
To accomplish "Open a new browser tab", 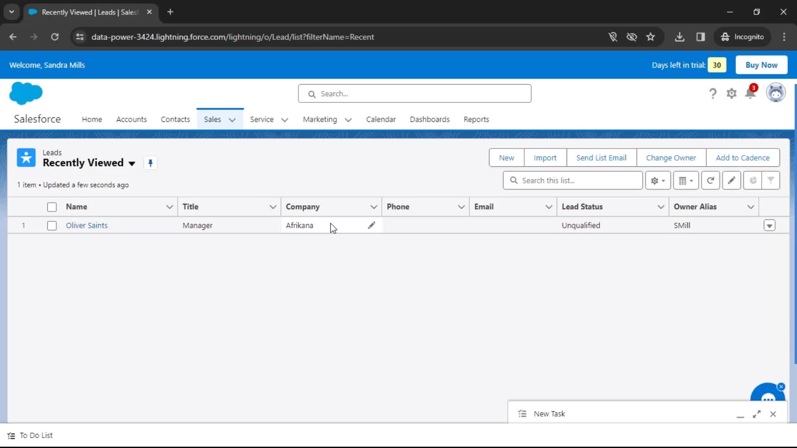I will pos(170,12).
